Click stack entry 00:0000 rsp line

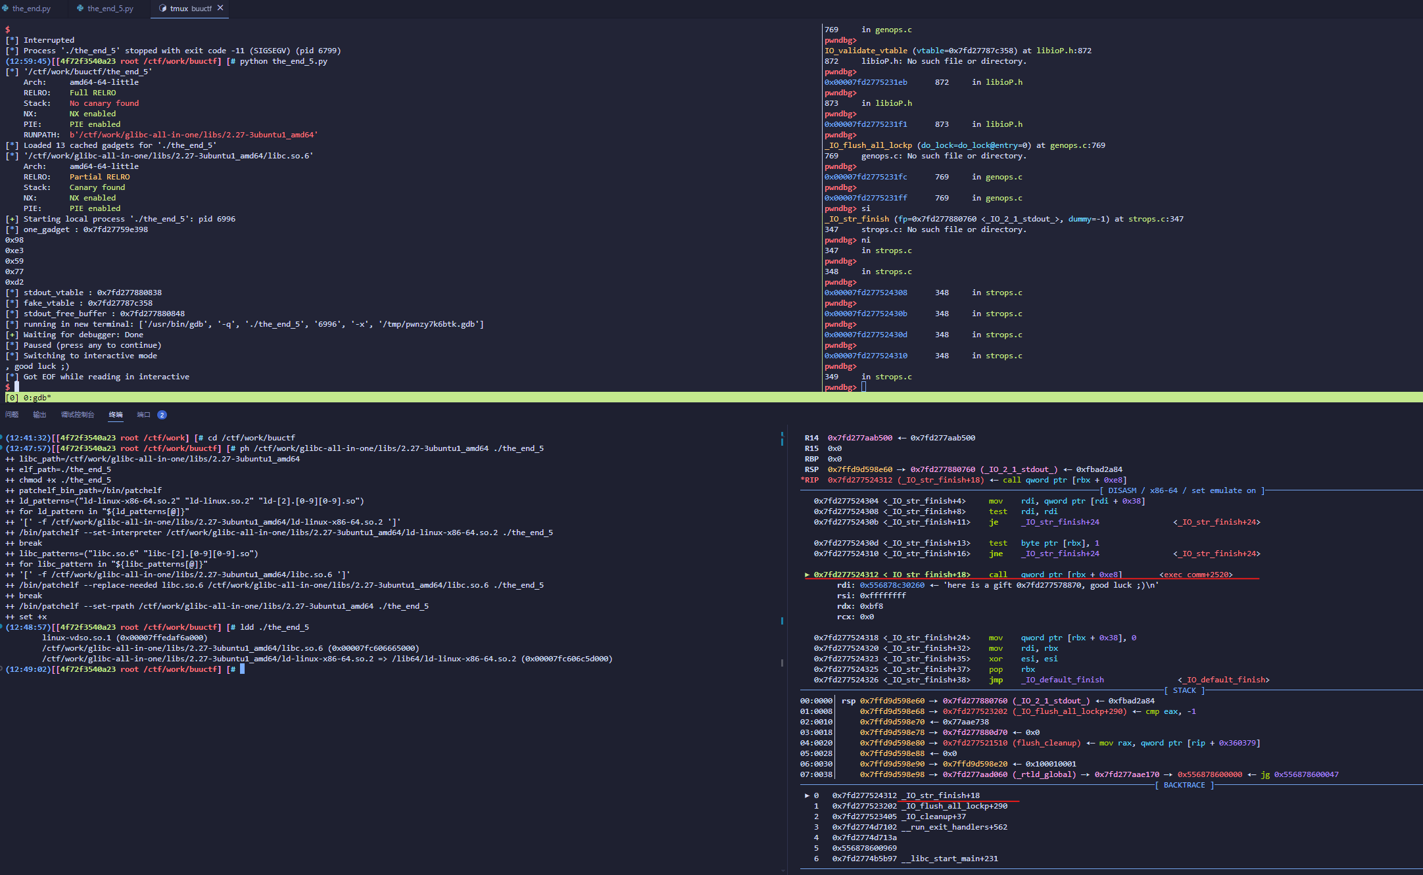(x=977, y=701)
